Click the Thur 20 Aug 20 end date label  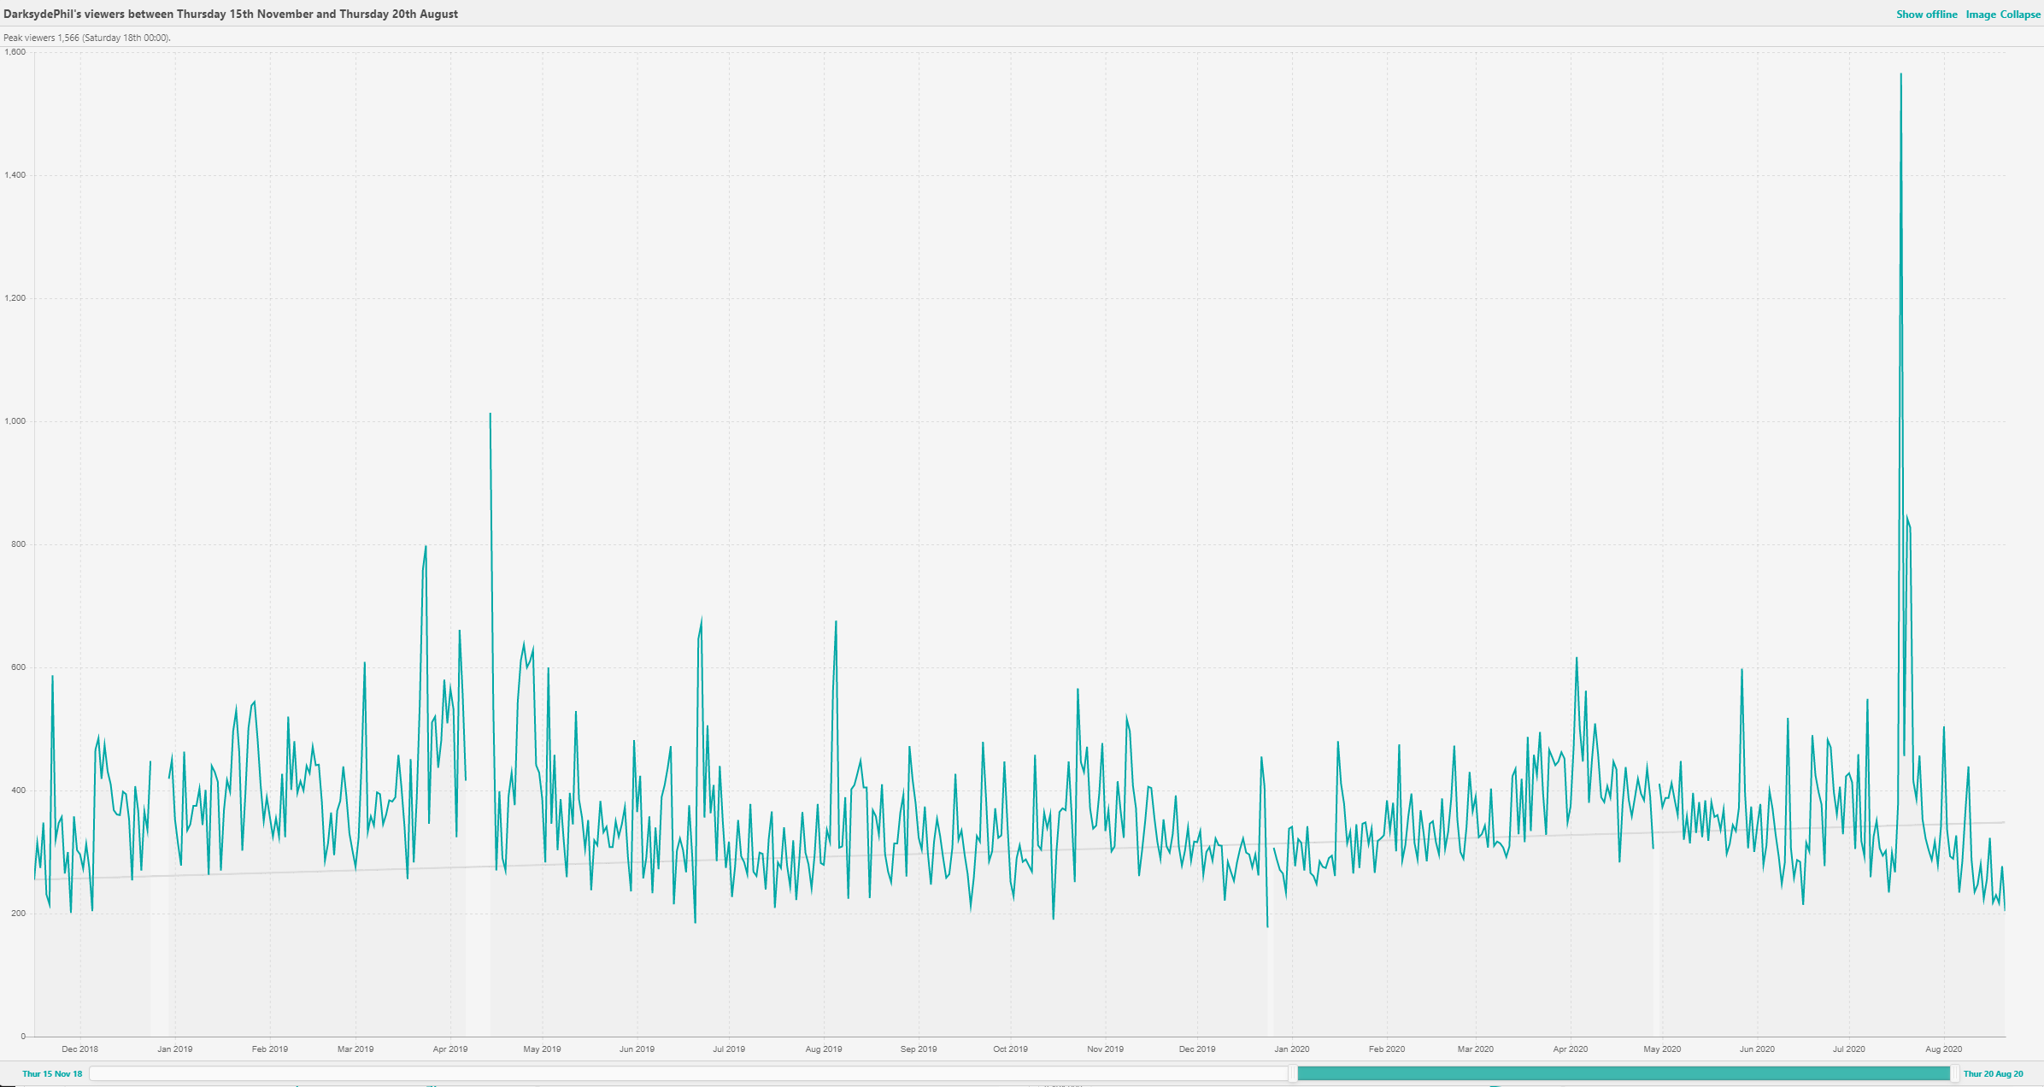(x=1994, y=1074)
